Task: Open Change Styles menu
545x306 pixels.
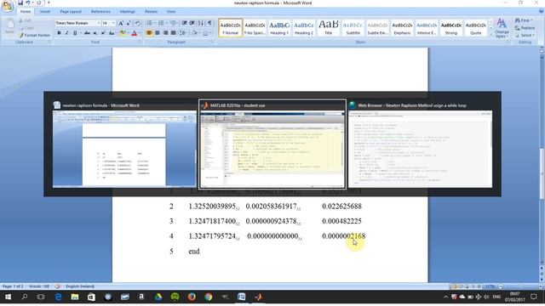Action: coord(502,28)
